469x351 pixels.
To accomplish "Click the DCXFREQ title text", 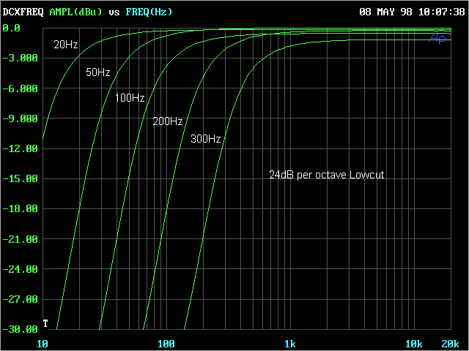I will [x=23, y=12].
